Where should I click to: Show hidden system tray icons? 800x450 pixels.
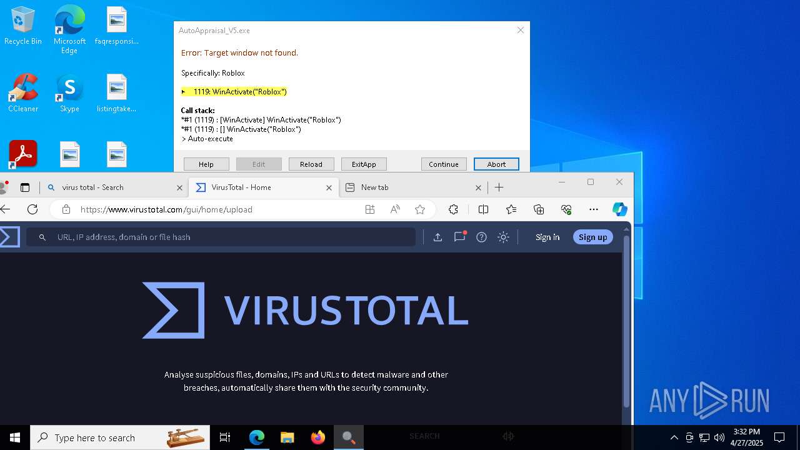tap(674, 437)
